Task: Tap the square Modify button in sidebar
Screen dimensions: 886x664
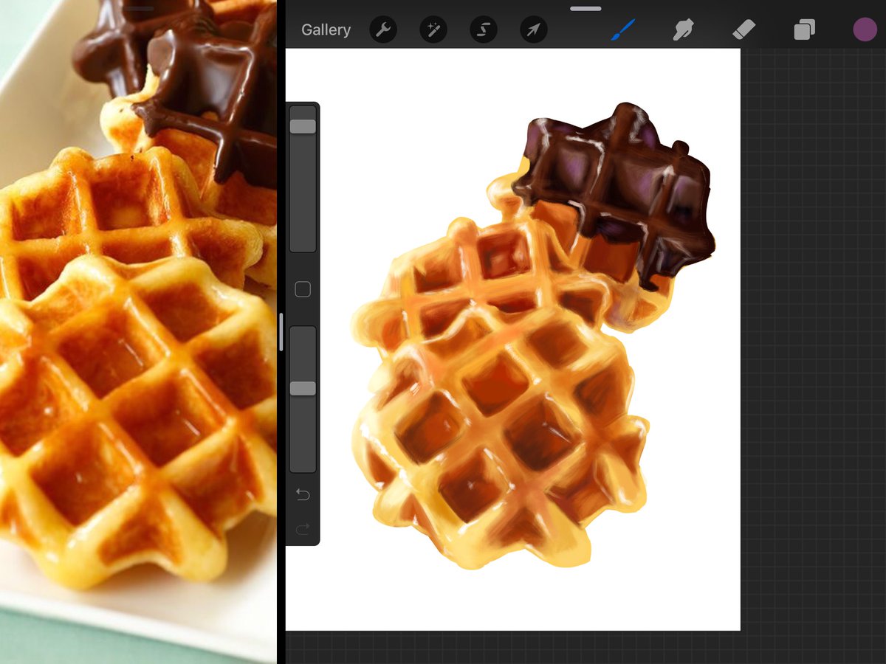Action: [x=303, y=289]
